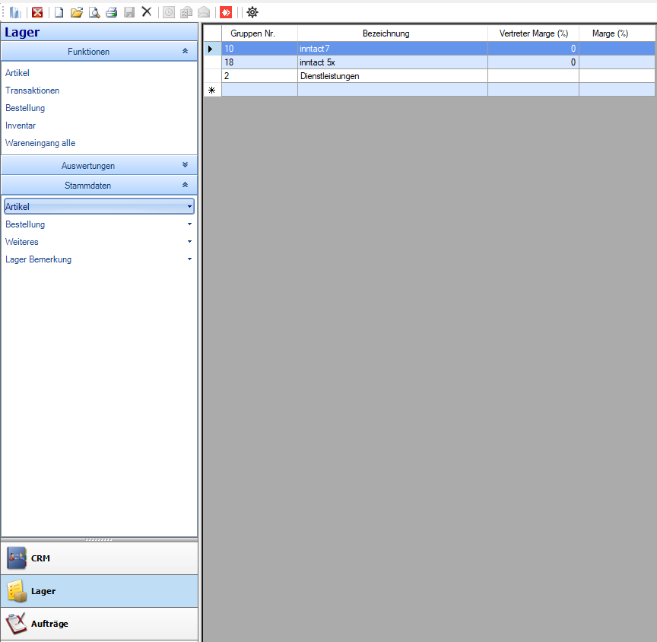This screenshot has width=657, height=642.
Task: Switch to the Lager module
Action: pos(100,591)
